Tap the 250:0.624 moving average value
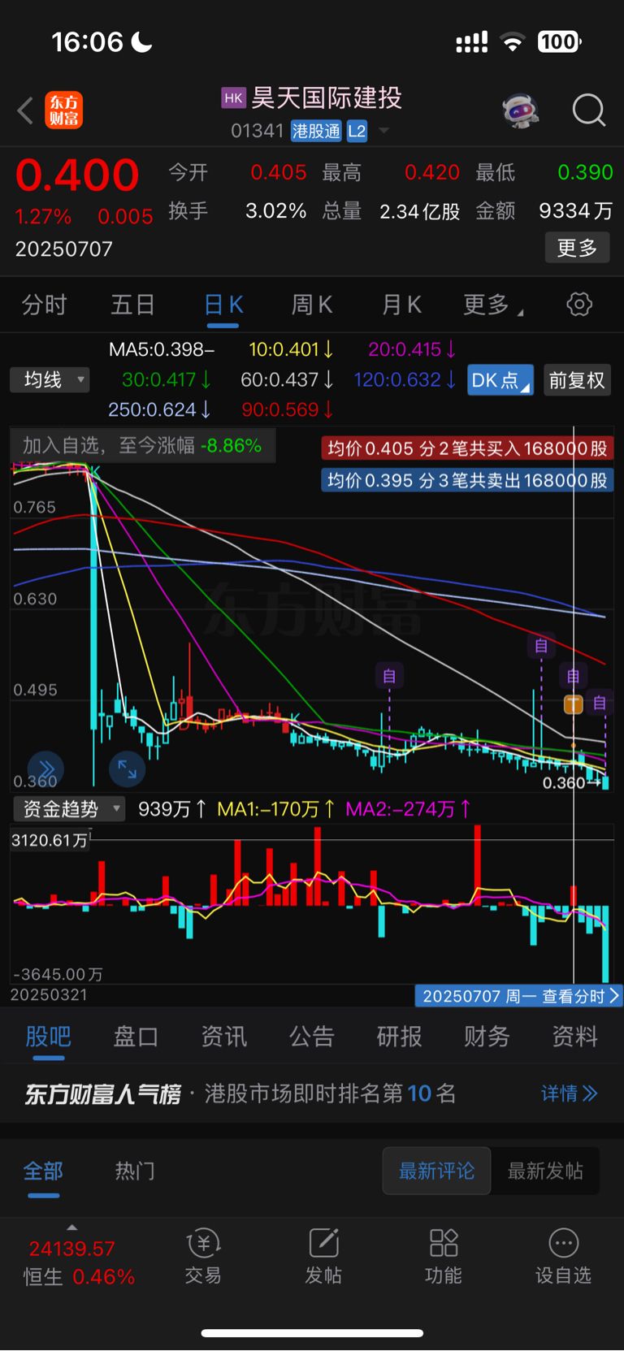 (x=160, y=409)
